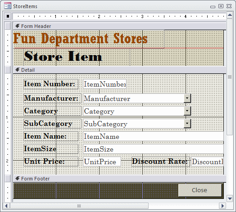
Task: Select the DiscountRate text box
Action: pyautogui.click(x=207, y=161)
